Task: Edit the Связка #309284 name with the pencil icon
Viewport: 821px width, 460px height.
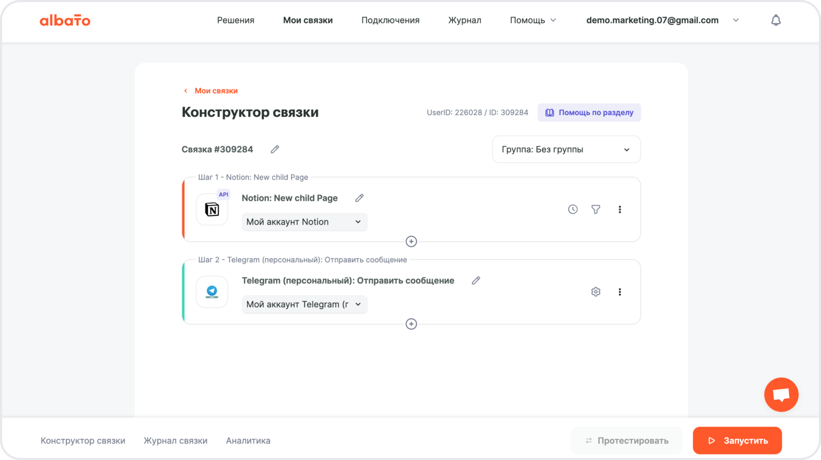Action: coord(275,149)
